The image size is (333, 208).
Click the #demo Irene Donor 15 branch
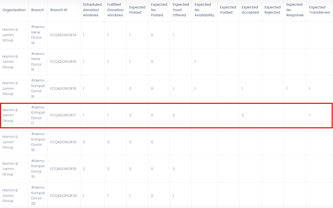[x=38, y=62]
